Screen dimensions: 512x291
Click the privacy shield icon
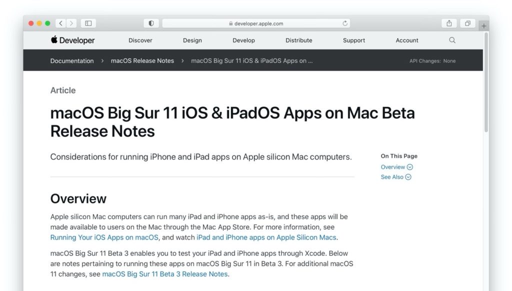pyautogui.click(x=151, y=23)
